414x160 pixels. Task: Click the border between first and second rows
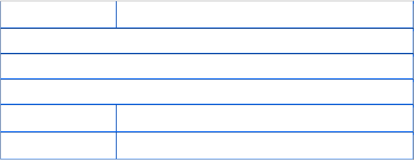pyautogui.click(x=207, y=28)
